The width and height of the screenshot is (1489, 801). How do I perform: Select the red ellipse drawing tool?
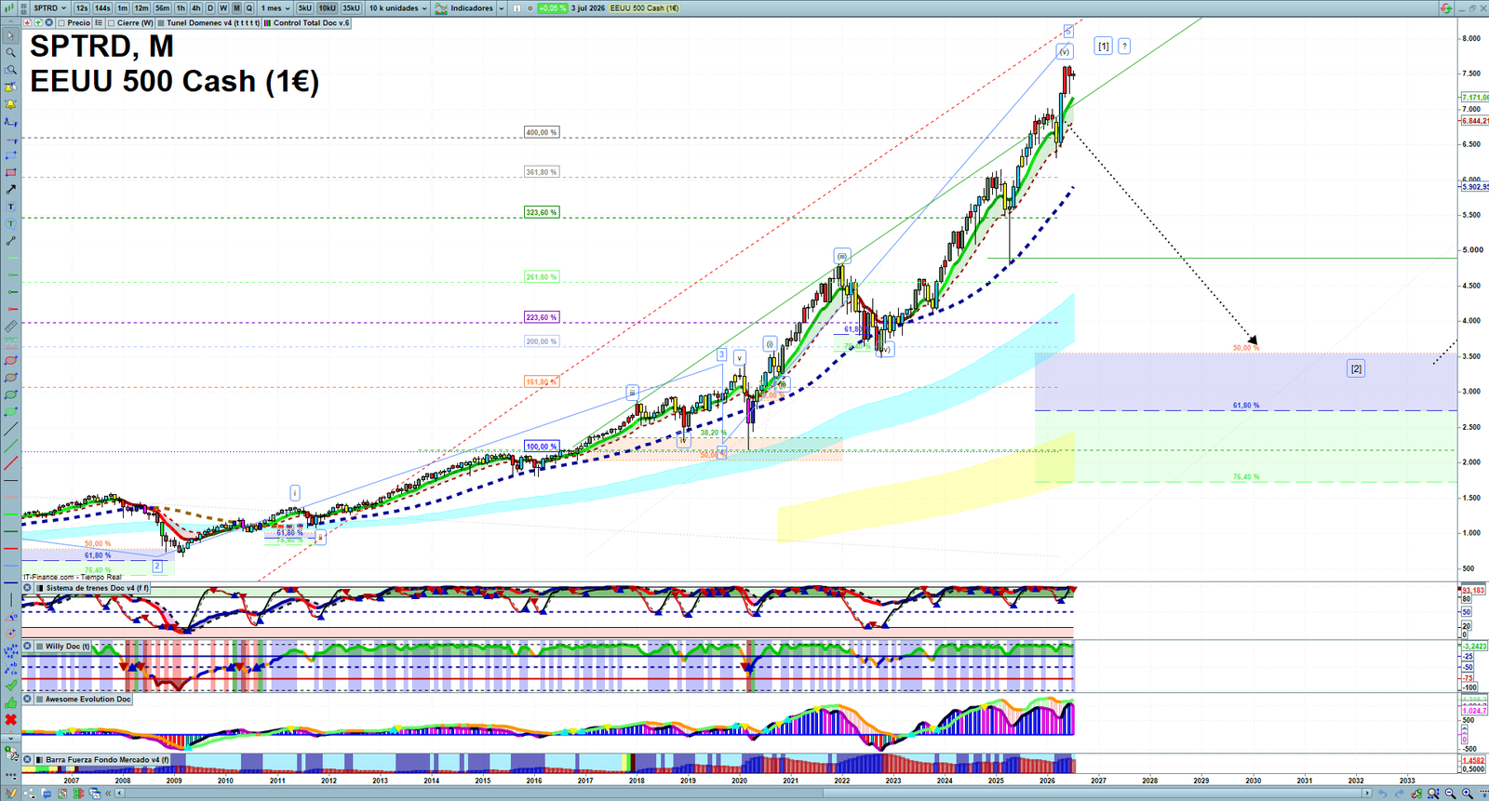(11, 360)
